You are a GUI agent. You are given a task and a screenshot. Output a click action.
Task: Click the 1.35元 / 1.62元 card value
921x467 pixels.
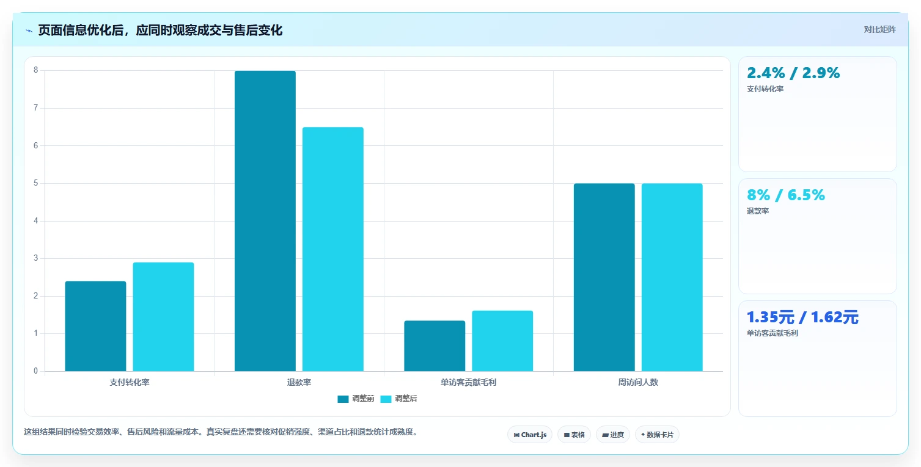[802, 317]
